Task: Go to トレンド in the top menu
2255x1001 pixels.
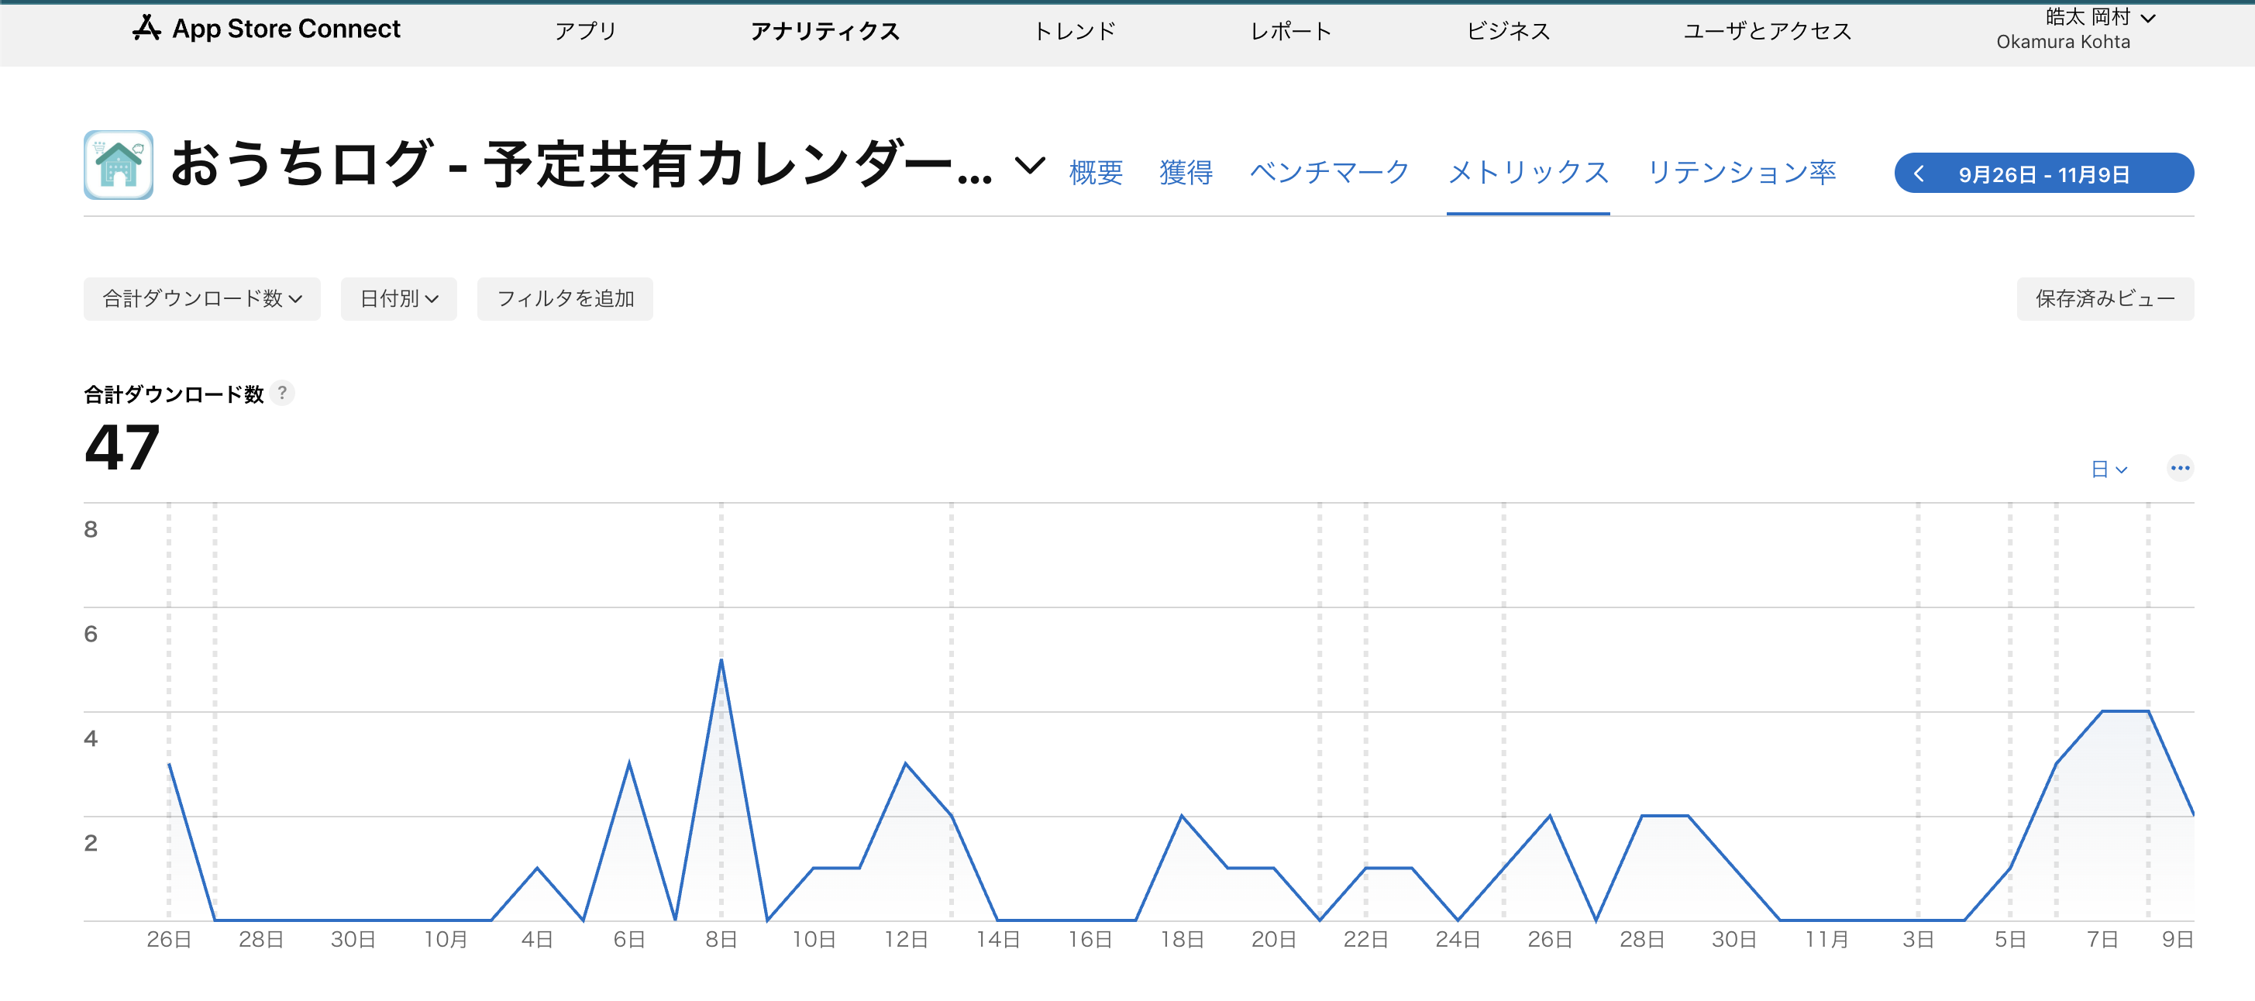Action: point(1074,32)
